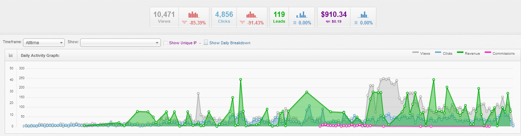This screenshot has height=136, width=521.
Task: Click the Leads blue bar-chart icon
Action: click(302, 15)
